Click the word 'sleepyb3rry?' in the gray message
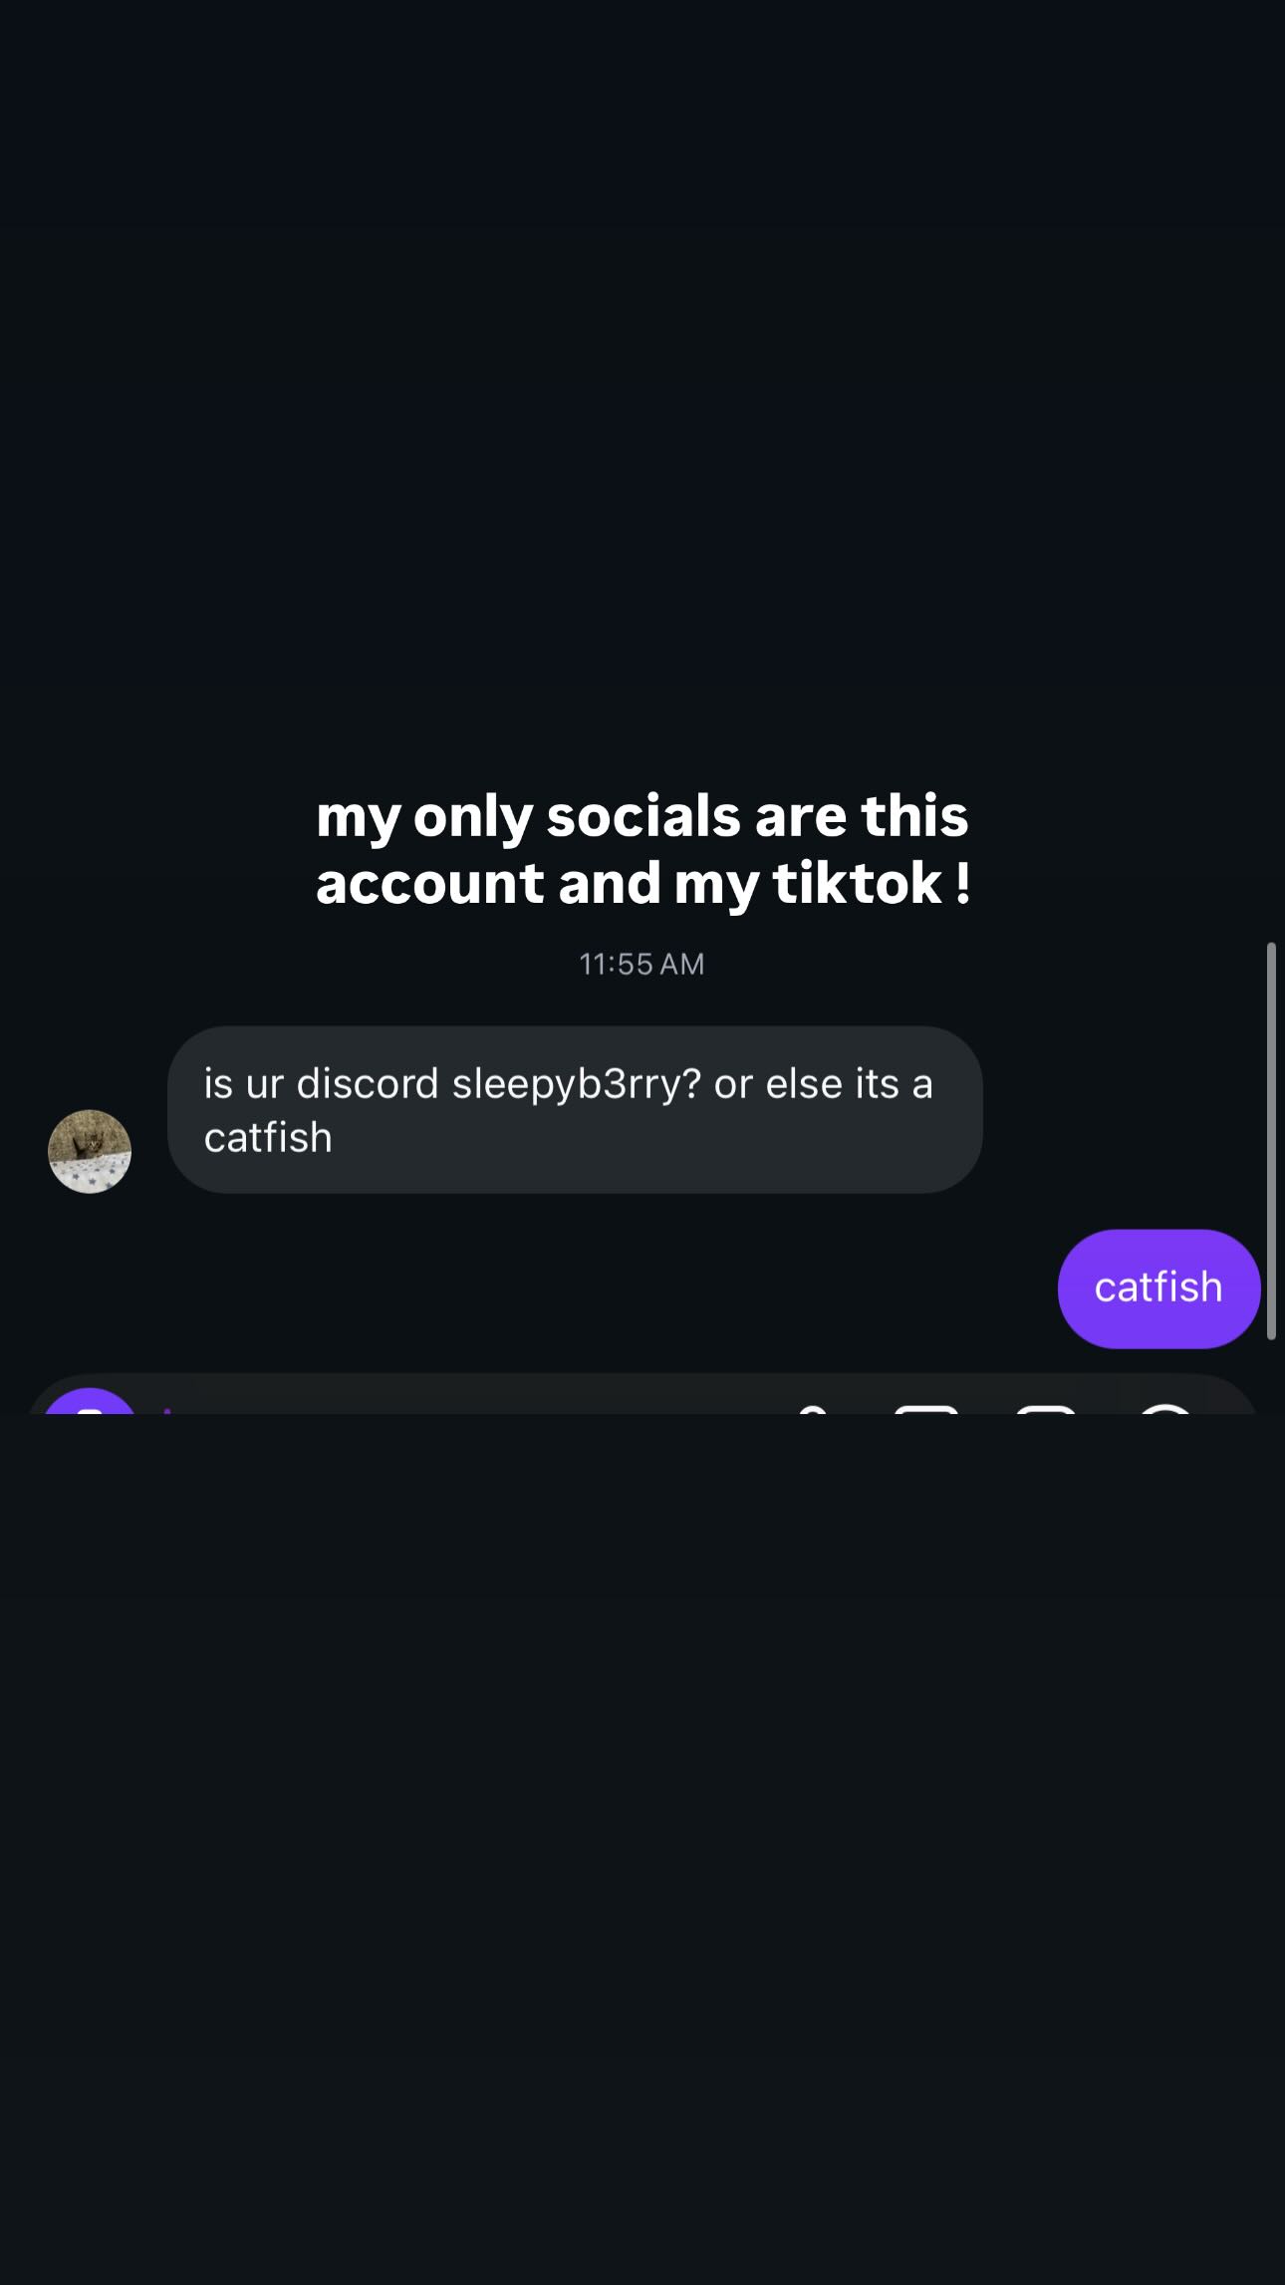This screenshot has width=1285, height=2285. pyautogui.click(x=577, y=1084)
